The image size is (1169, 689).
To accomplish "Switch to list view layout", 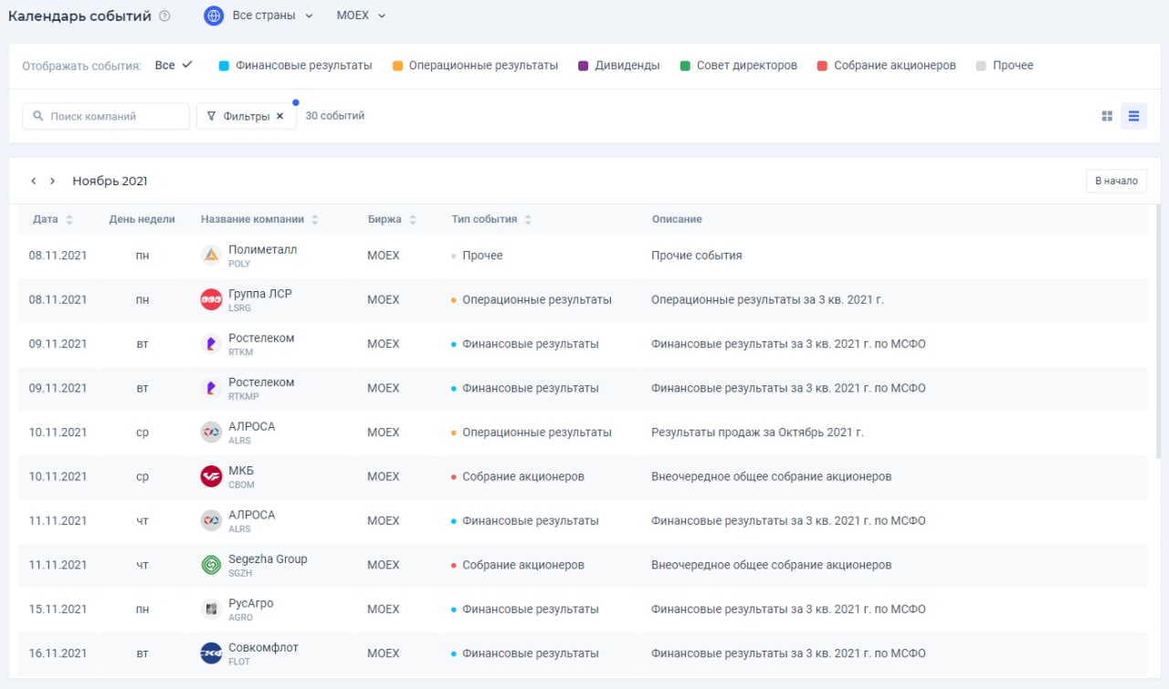I will point(1133,116).
